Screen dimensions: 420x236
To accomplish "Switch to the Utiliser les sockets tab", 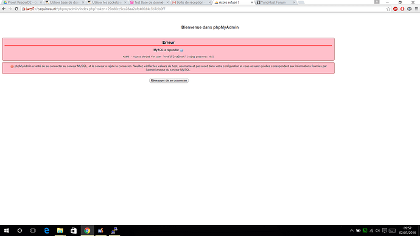I will [x=107, y=2].
